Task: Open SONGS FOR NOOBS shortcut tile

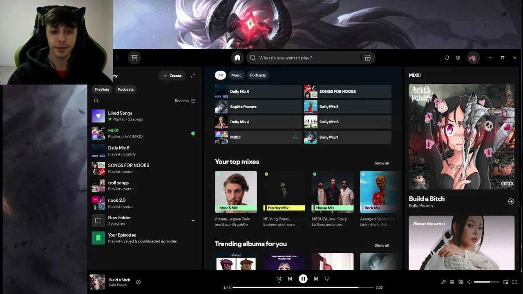Action: click(x=348, y=91)
